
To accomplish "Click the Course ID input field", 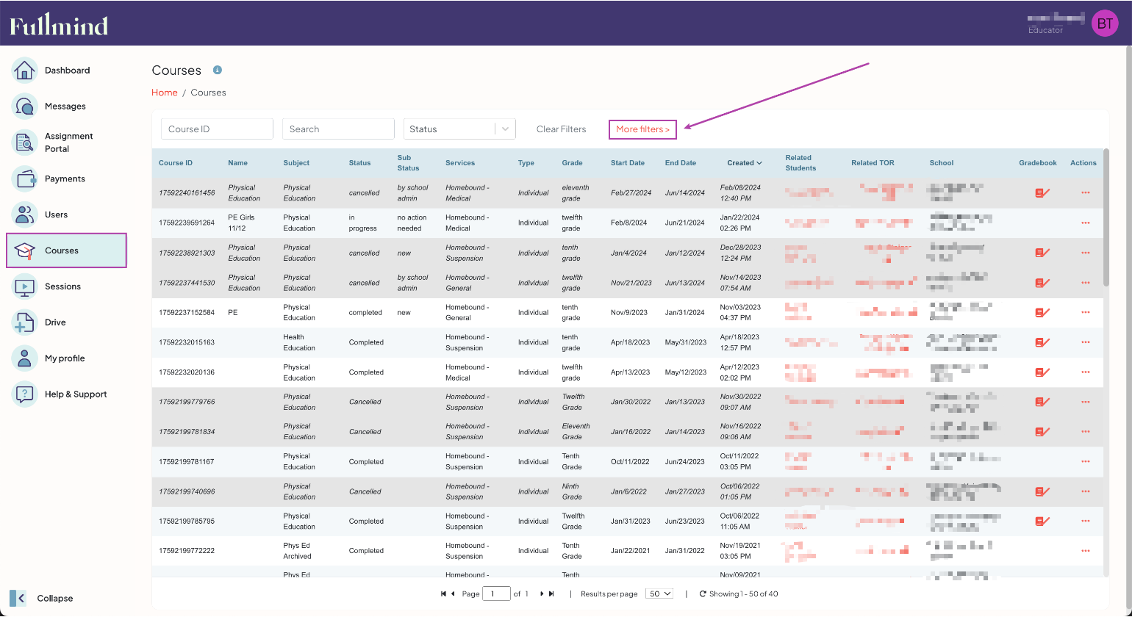I will [x=217, y=129].
